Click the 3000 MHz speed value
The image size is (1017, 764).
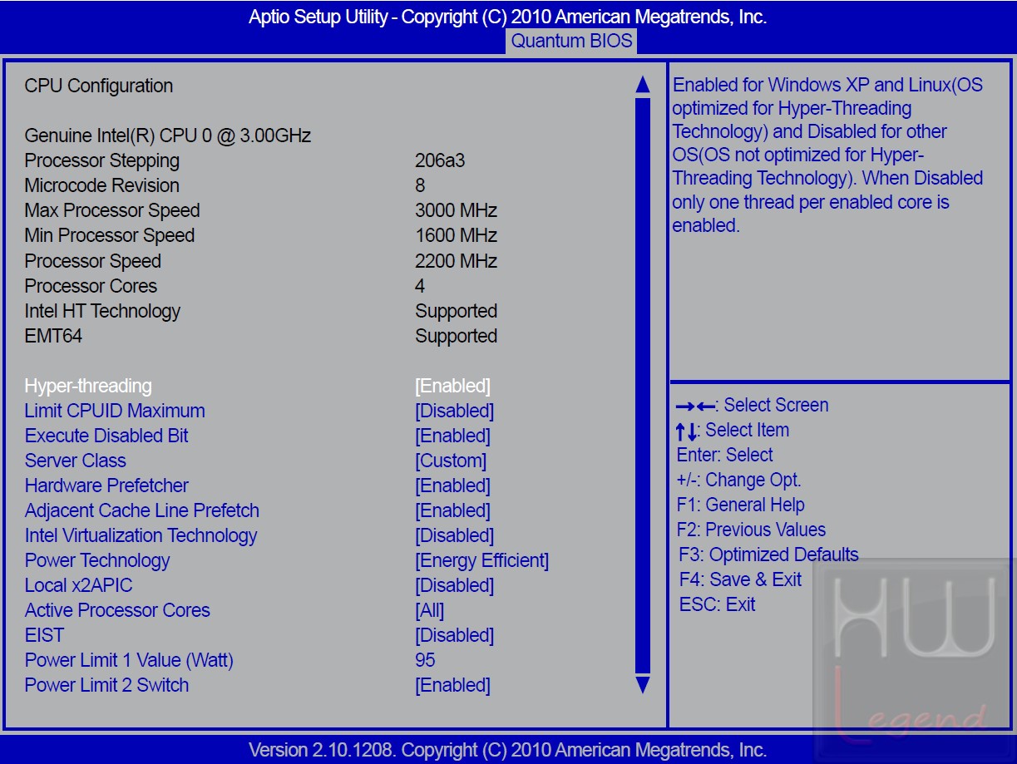[457, 210]
